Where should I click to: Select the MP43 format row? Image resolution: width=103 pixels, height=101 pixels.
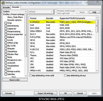[x=62, y=40]
